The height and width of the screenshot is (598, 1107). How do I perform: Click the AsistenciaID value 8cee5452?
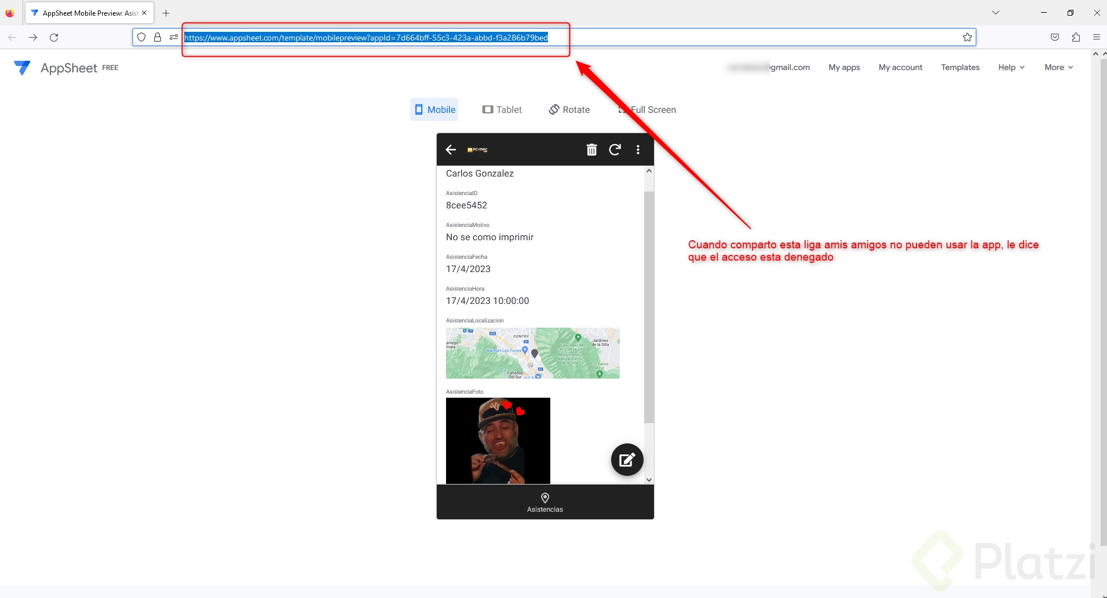pos(466,206)
